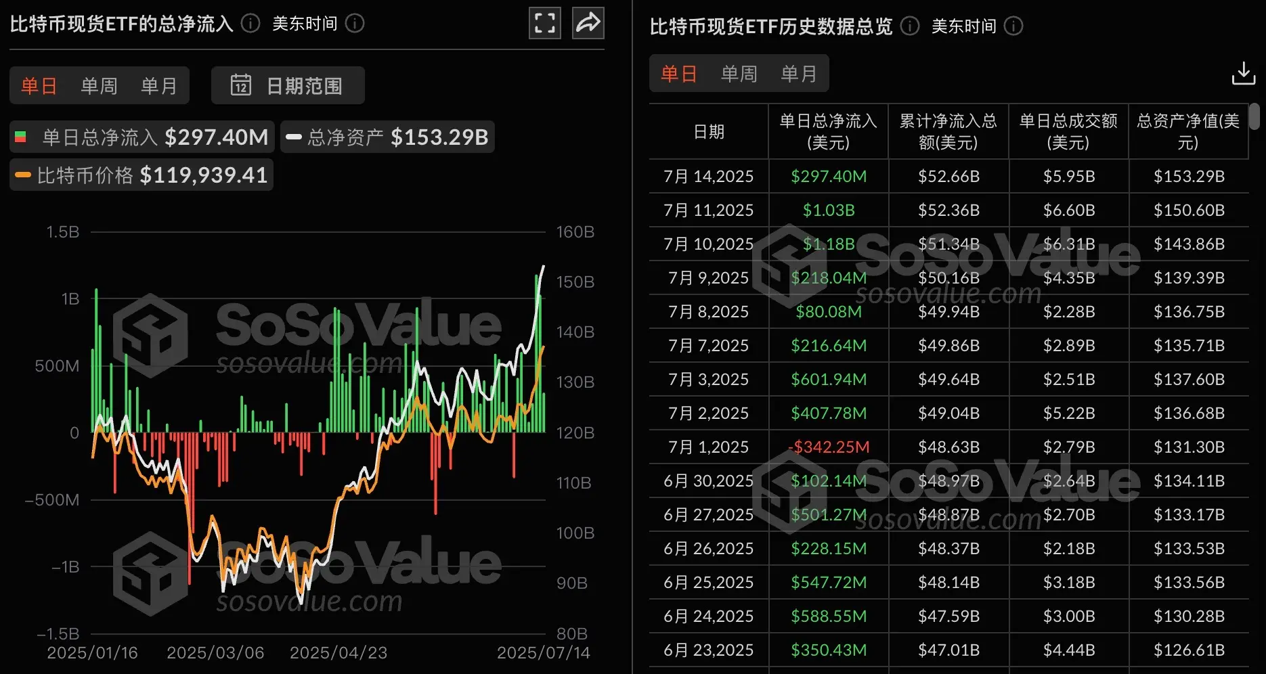Viewport: 1266px width, 674px height.
Task: Click the info icon beside 比特币现货ETF历史数据总览
Action: pyautogui.click(x=909, y=26)
